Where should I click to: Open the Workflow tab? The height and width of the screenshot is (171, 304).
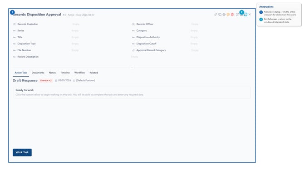point(80,73)
